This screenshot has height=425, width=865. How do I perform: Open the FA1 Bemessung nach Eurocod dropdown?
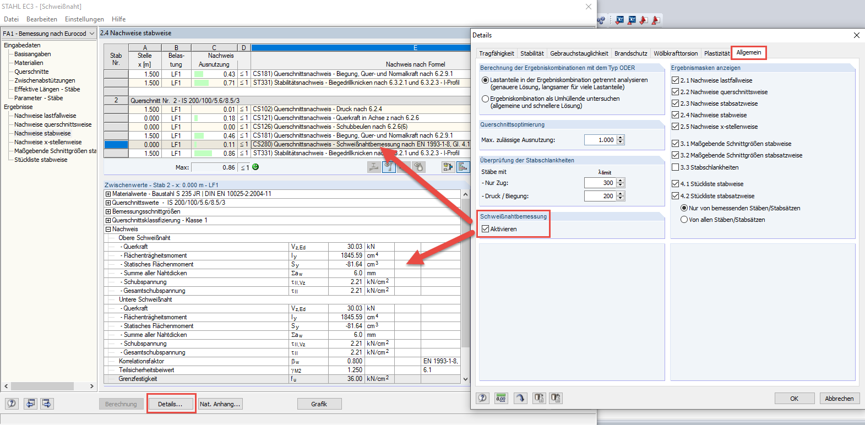(91, 34)
